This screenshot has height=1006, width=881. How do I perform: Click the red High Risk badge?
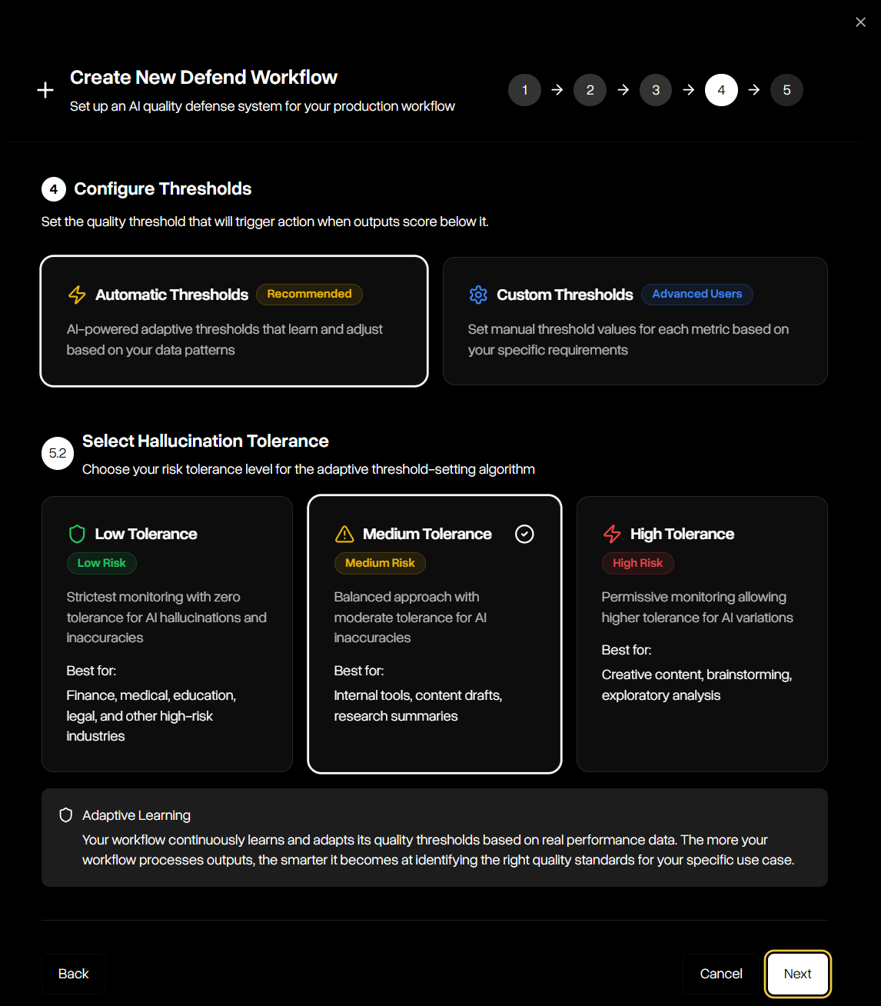click(x=637, y=563)
